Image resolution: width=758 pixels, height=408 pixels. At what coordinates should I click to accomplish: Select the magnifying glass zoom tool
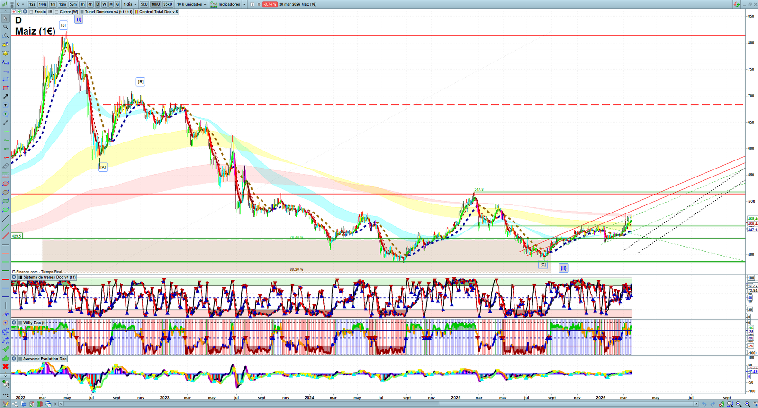click(5, 27)
